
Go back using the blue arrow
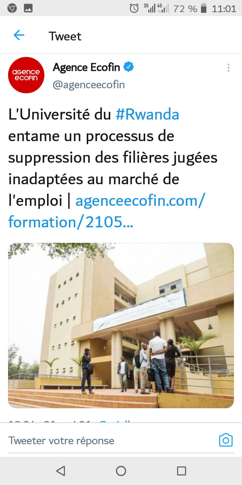coord(19,35)
